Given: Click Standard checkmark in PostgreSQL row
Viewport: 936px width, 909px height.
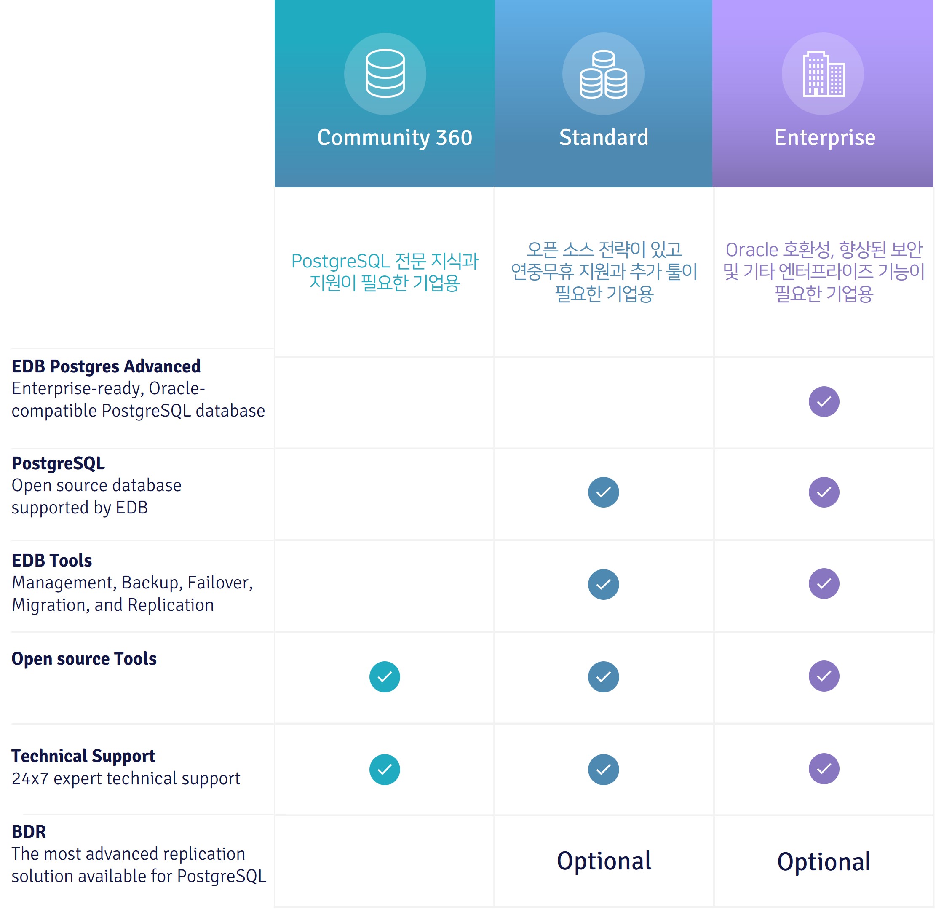Looking at the screenshot, I should [x=603, y=492].
